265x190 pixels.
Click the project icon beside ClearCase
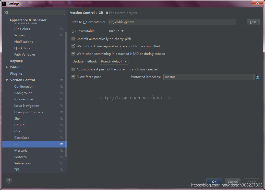(62, 138)
